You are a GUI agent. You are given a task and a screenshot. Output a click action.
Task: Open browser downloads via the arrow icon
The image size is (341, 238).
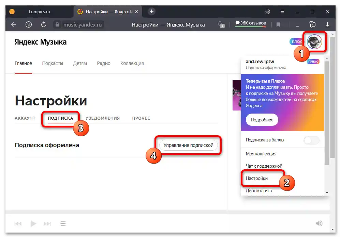click(x=327, y=25)
